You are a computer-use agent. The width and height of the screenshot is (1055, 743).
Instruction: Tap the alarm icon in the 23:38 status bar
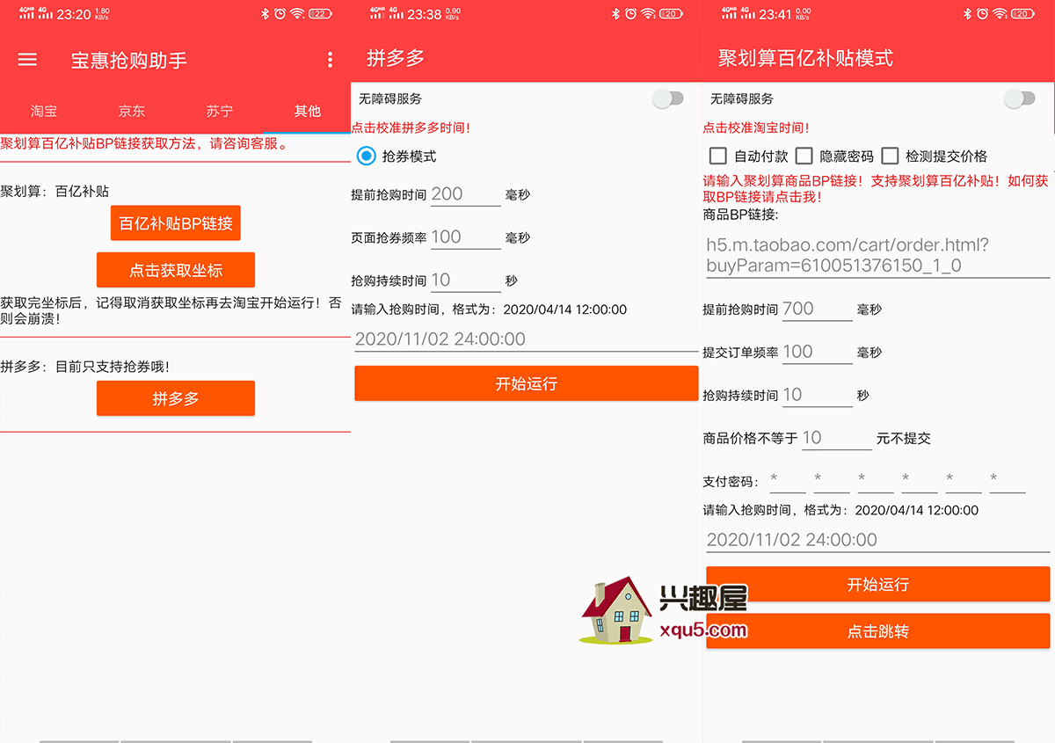pyautogui.click(x=631, y=13)
